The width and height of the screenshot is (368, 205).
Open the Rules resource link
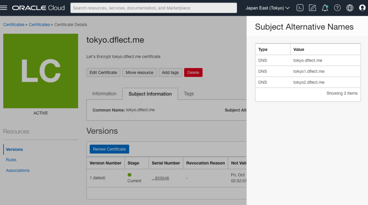11,160
